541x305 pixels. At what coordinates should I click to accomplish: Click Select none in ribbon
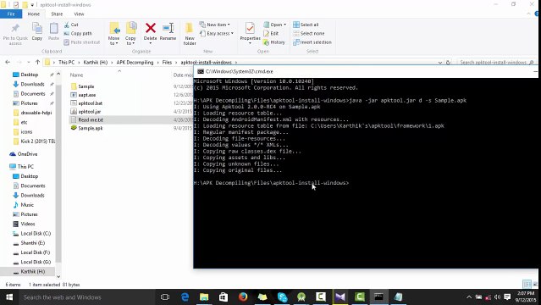point(309,34)
